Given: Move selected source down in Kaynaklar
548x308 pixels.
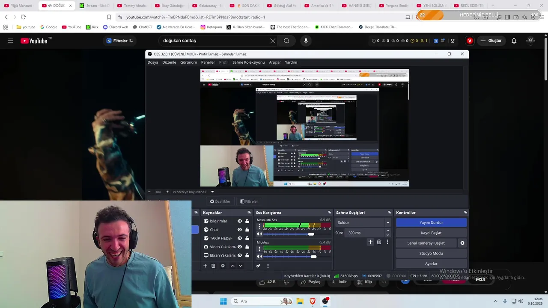Looking at the screenshot, I should pyautogui.click(x=241, y=266).
